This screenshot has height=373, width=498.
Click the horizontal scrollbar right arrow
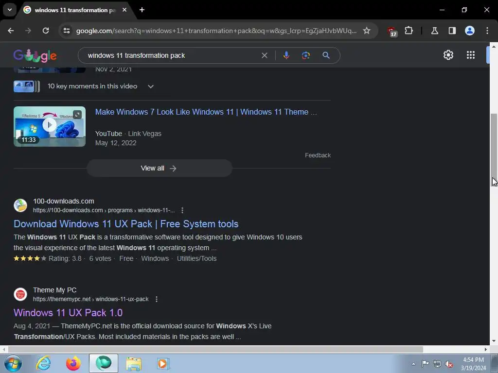pos(486,349)
